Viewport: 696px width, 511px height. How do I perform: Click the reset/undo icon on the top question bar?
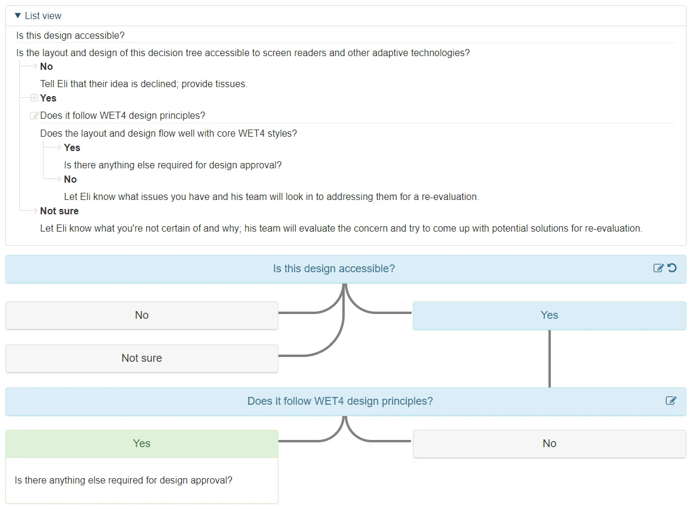click(x=672, y=268)
